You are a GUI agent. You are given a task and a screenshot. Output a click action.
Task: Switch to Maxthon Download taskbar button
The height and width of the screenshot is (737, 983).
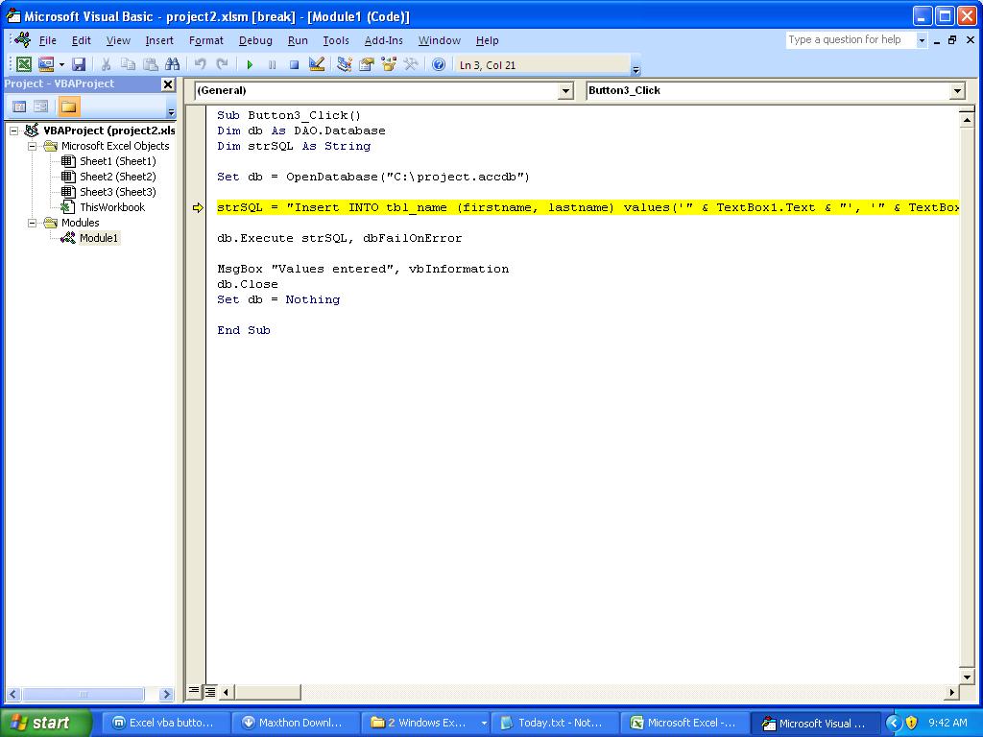pyautogui.click(x=296, y=723)
